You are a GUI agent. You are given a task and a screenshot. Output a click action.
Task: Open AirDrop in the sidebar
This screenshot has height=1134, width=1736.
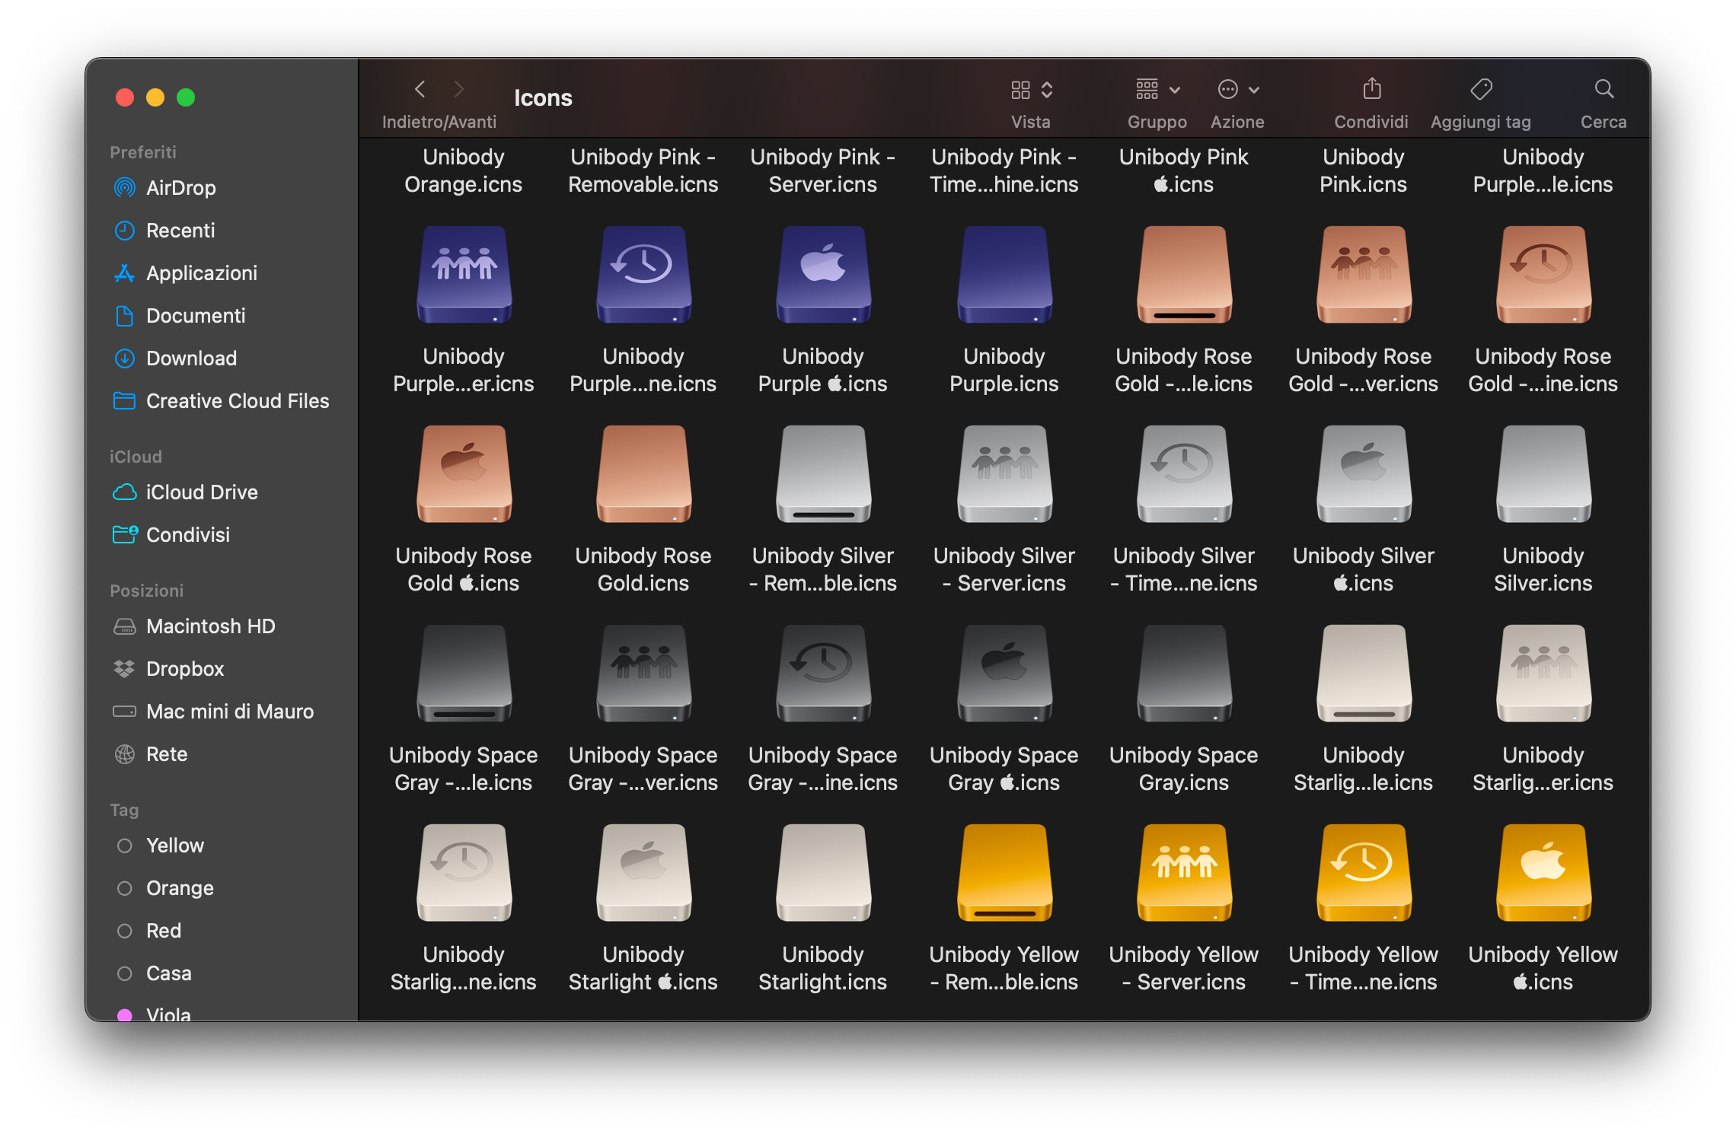point(180,188)
